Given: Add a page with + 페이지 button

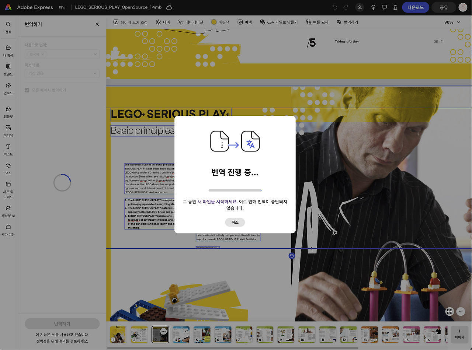Looking at the screenshot, I should (459, 335).
